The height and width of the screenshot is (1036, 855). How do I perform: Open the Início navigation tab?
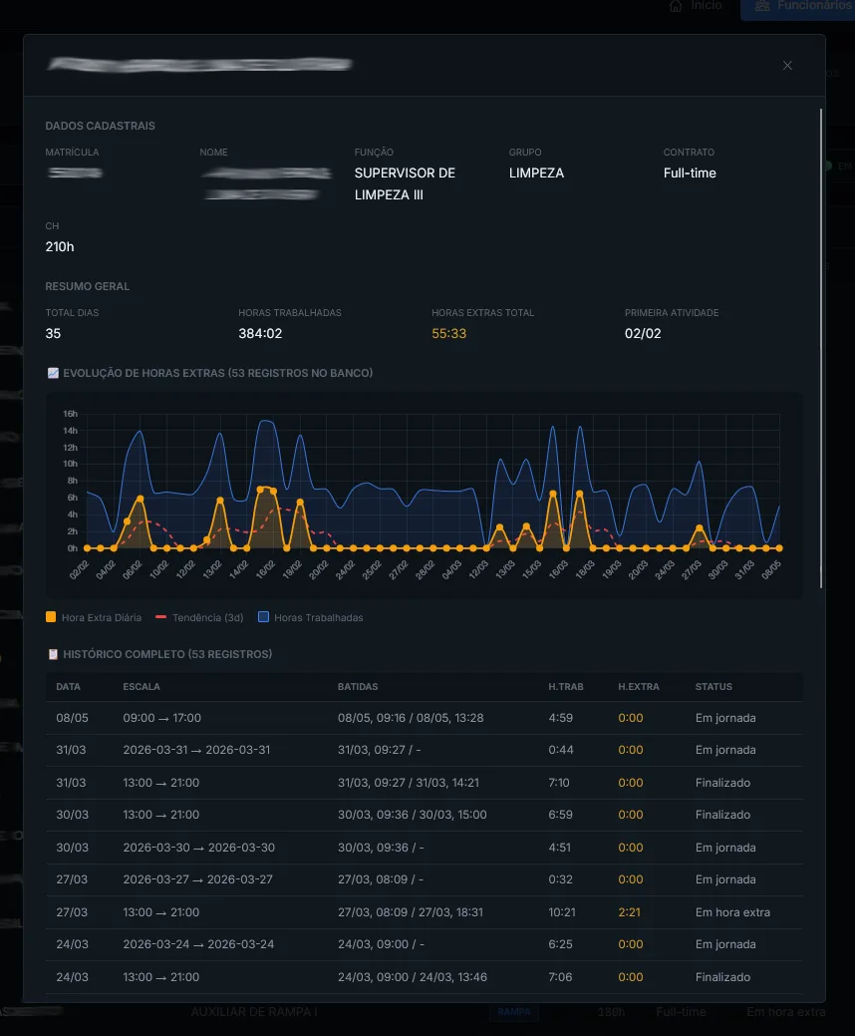(696, 6)
